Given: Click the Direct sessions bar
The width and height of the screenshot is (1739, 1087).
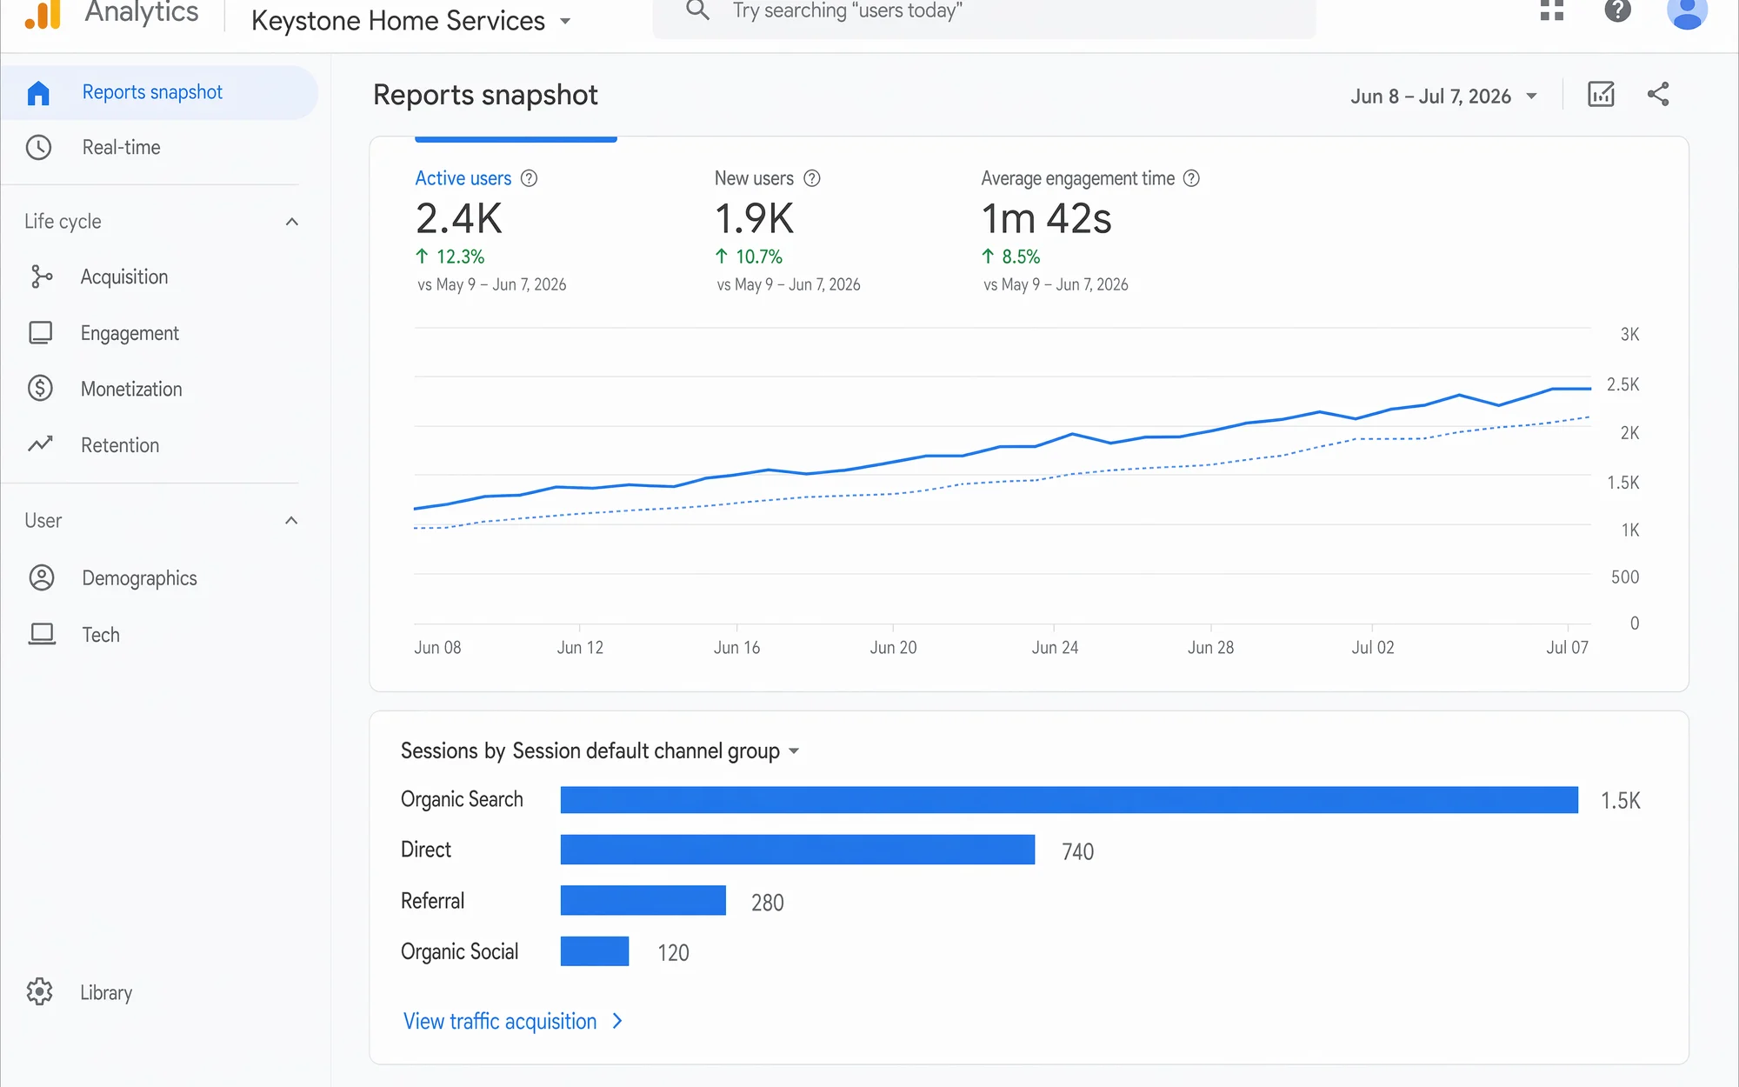Looking at the screenshot, I should (797, 850).
